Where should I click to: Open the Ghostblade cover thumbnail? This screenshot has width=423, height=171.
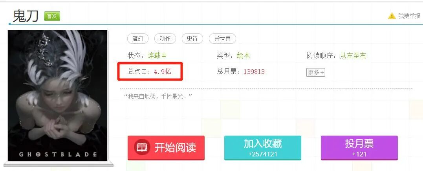pos(57,96)
